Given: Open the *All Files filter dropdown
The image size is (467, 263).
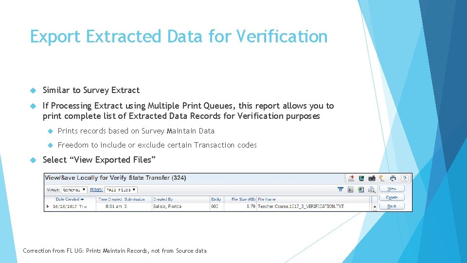Looking at the screenshot, I should click(x=121, y=189).
